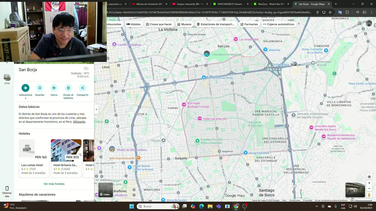Open the Wikipedia link
The height and width of the screenshot is (211, 376).
[79, 122]
